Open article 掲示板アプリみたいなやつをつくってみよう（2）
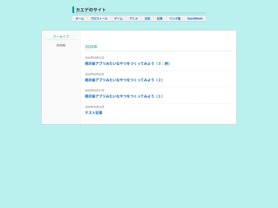 tap(124, 80)
